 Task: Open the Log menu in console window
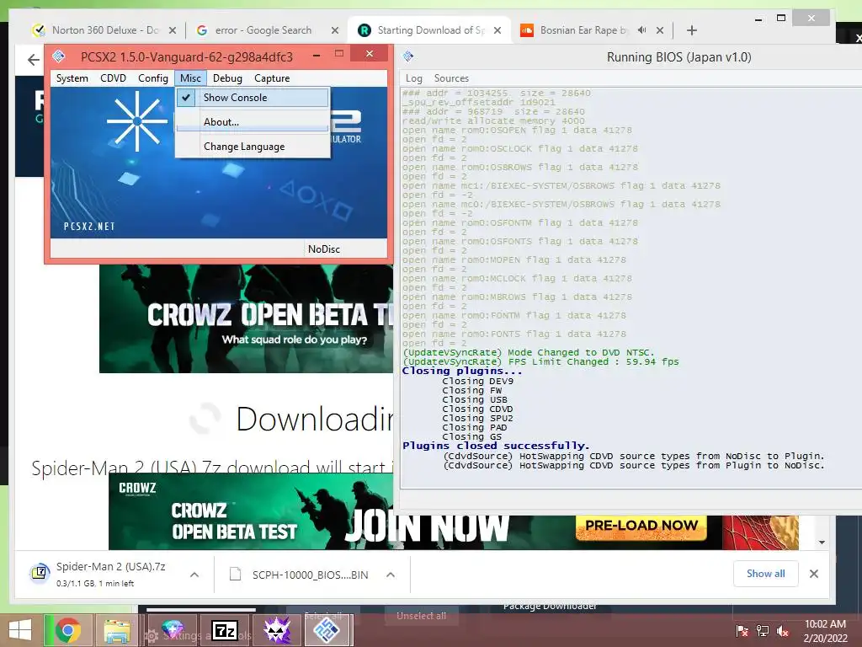[x=413, y=78]
